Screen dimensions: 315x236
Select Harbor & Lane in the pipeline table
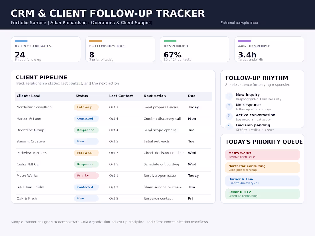29,119
